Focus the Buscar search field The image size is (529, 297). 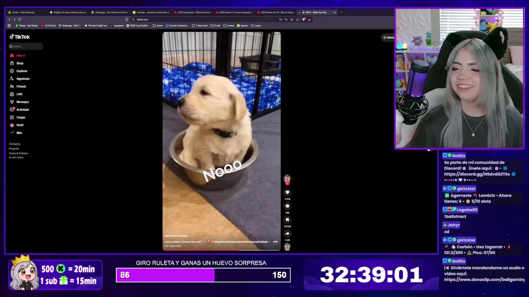26,46
